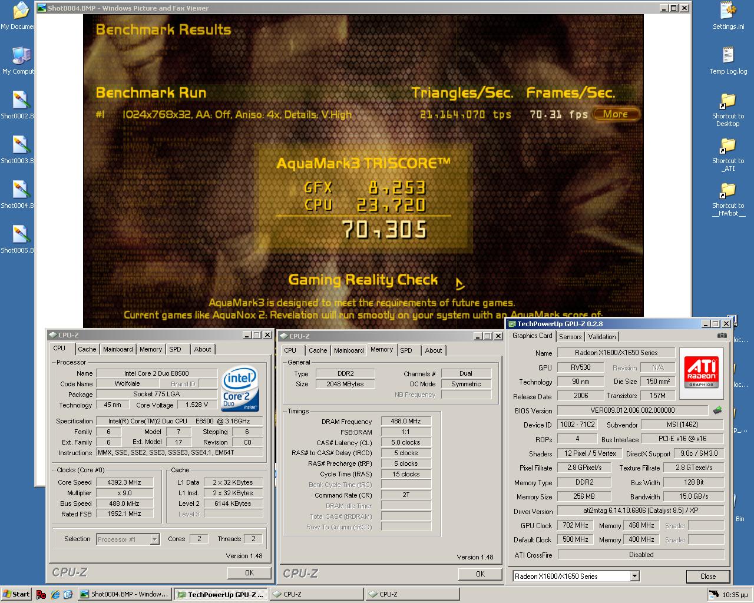Switch to the Sensors tab in GPU-Z

pos(570,336)
